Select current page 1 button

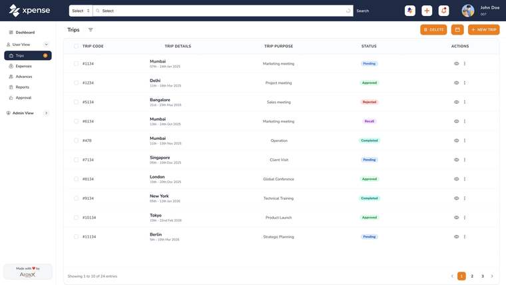[461, 276]
